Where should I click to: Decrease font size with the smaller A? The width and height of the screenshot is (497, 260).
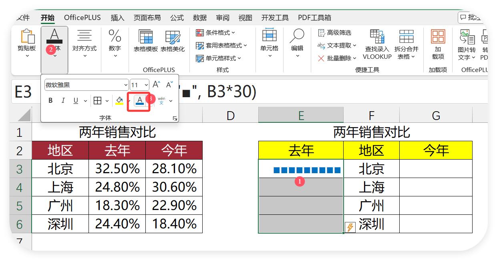click(169, 85)
